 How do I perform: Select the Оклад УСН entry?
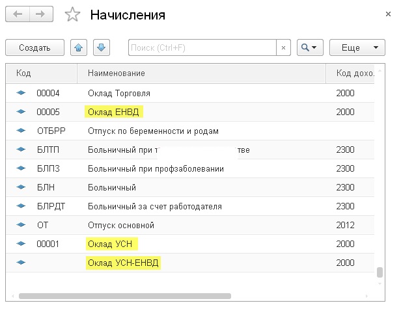pyautogui.click(x=110, y=244)
